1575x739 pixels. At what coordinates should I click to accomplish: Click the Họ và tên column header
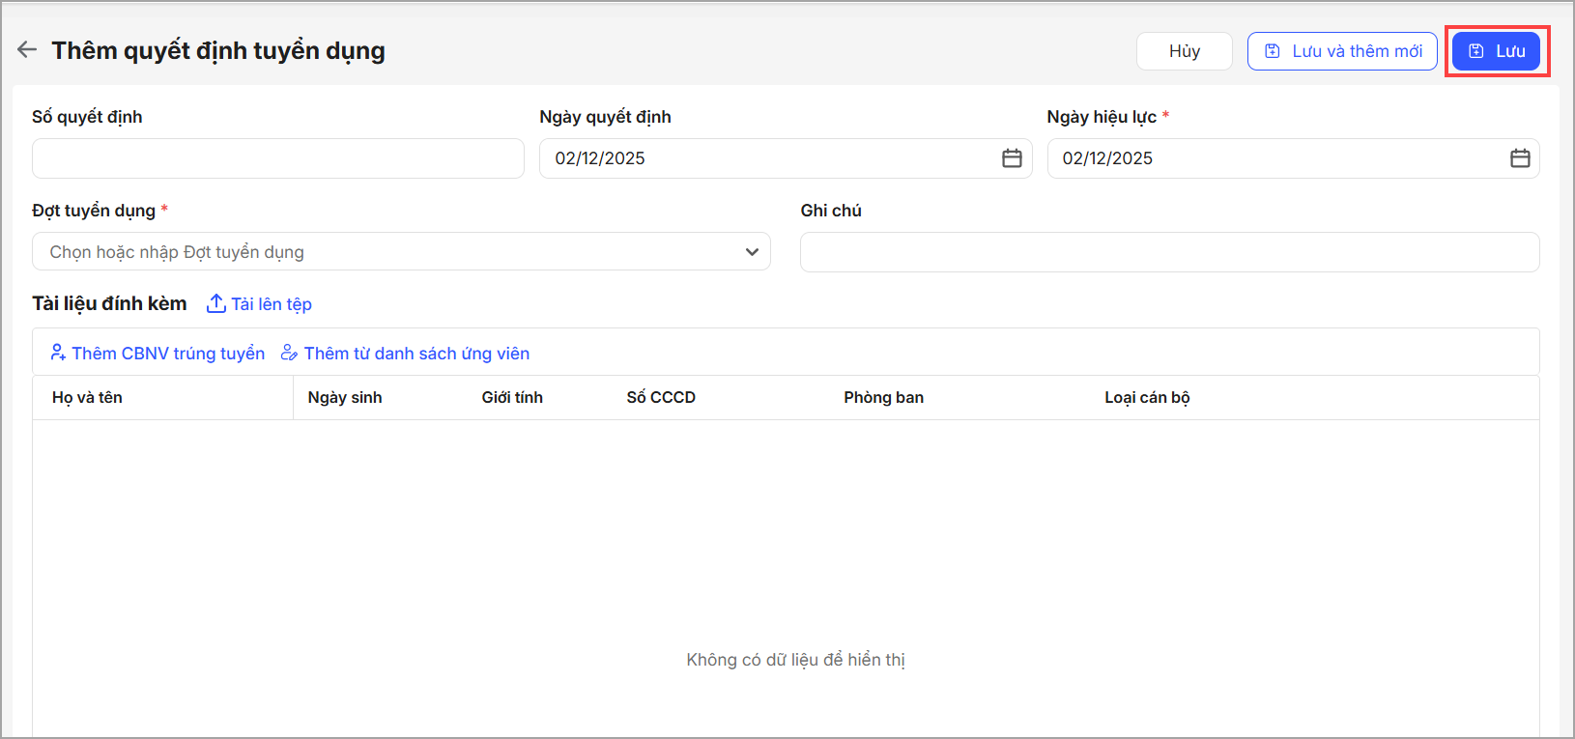87,397
